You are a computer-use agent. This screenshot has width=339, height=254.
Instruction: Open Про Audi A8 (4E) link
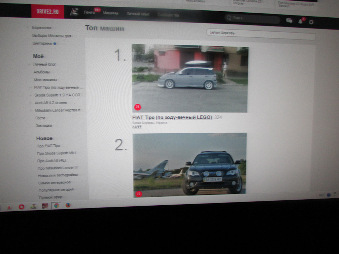pyautogui.click(x=52, y=161)
